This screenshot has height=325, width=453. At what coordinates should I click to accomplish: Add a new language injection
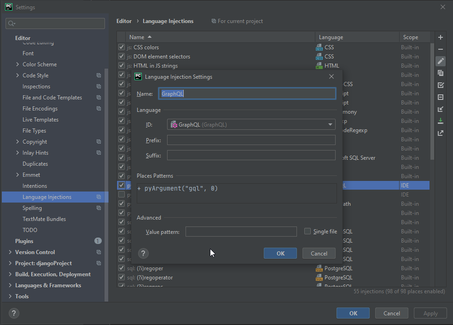(441, 37)
